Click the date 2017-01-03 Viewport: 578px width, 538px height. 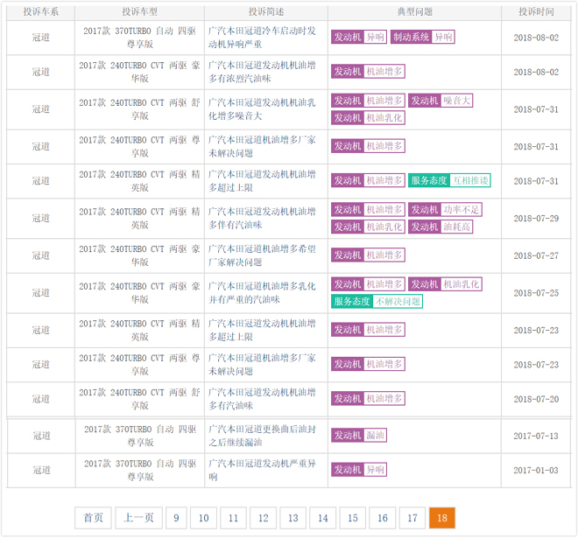(x=536, y=471)
